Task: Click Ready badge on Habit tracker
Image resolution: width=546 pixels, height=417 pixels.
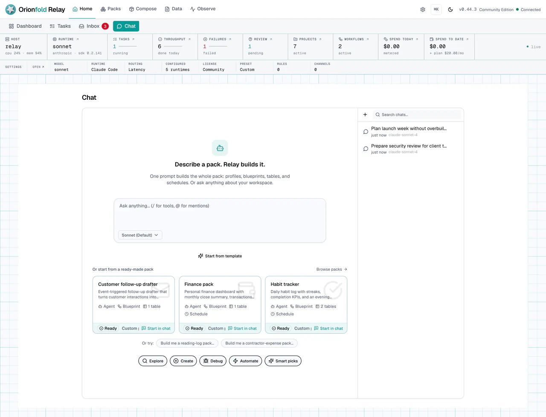Action: (280, 328)
